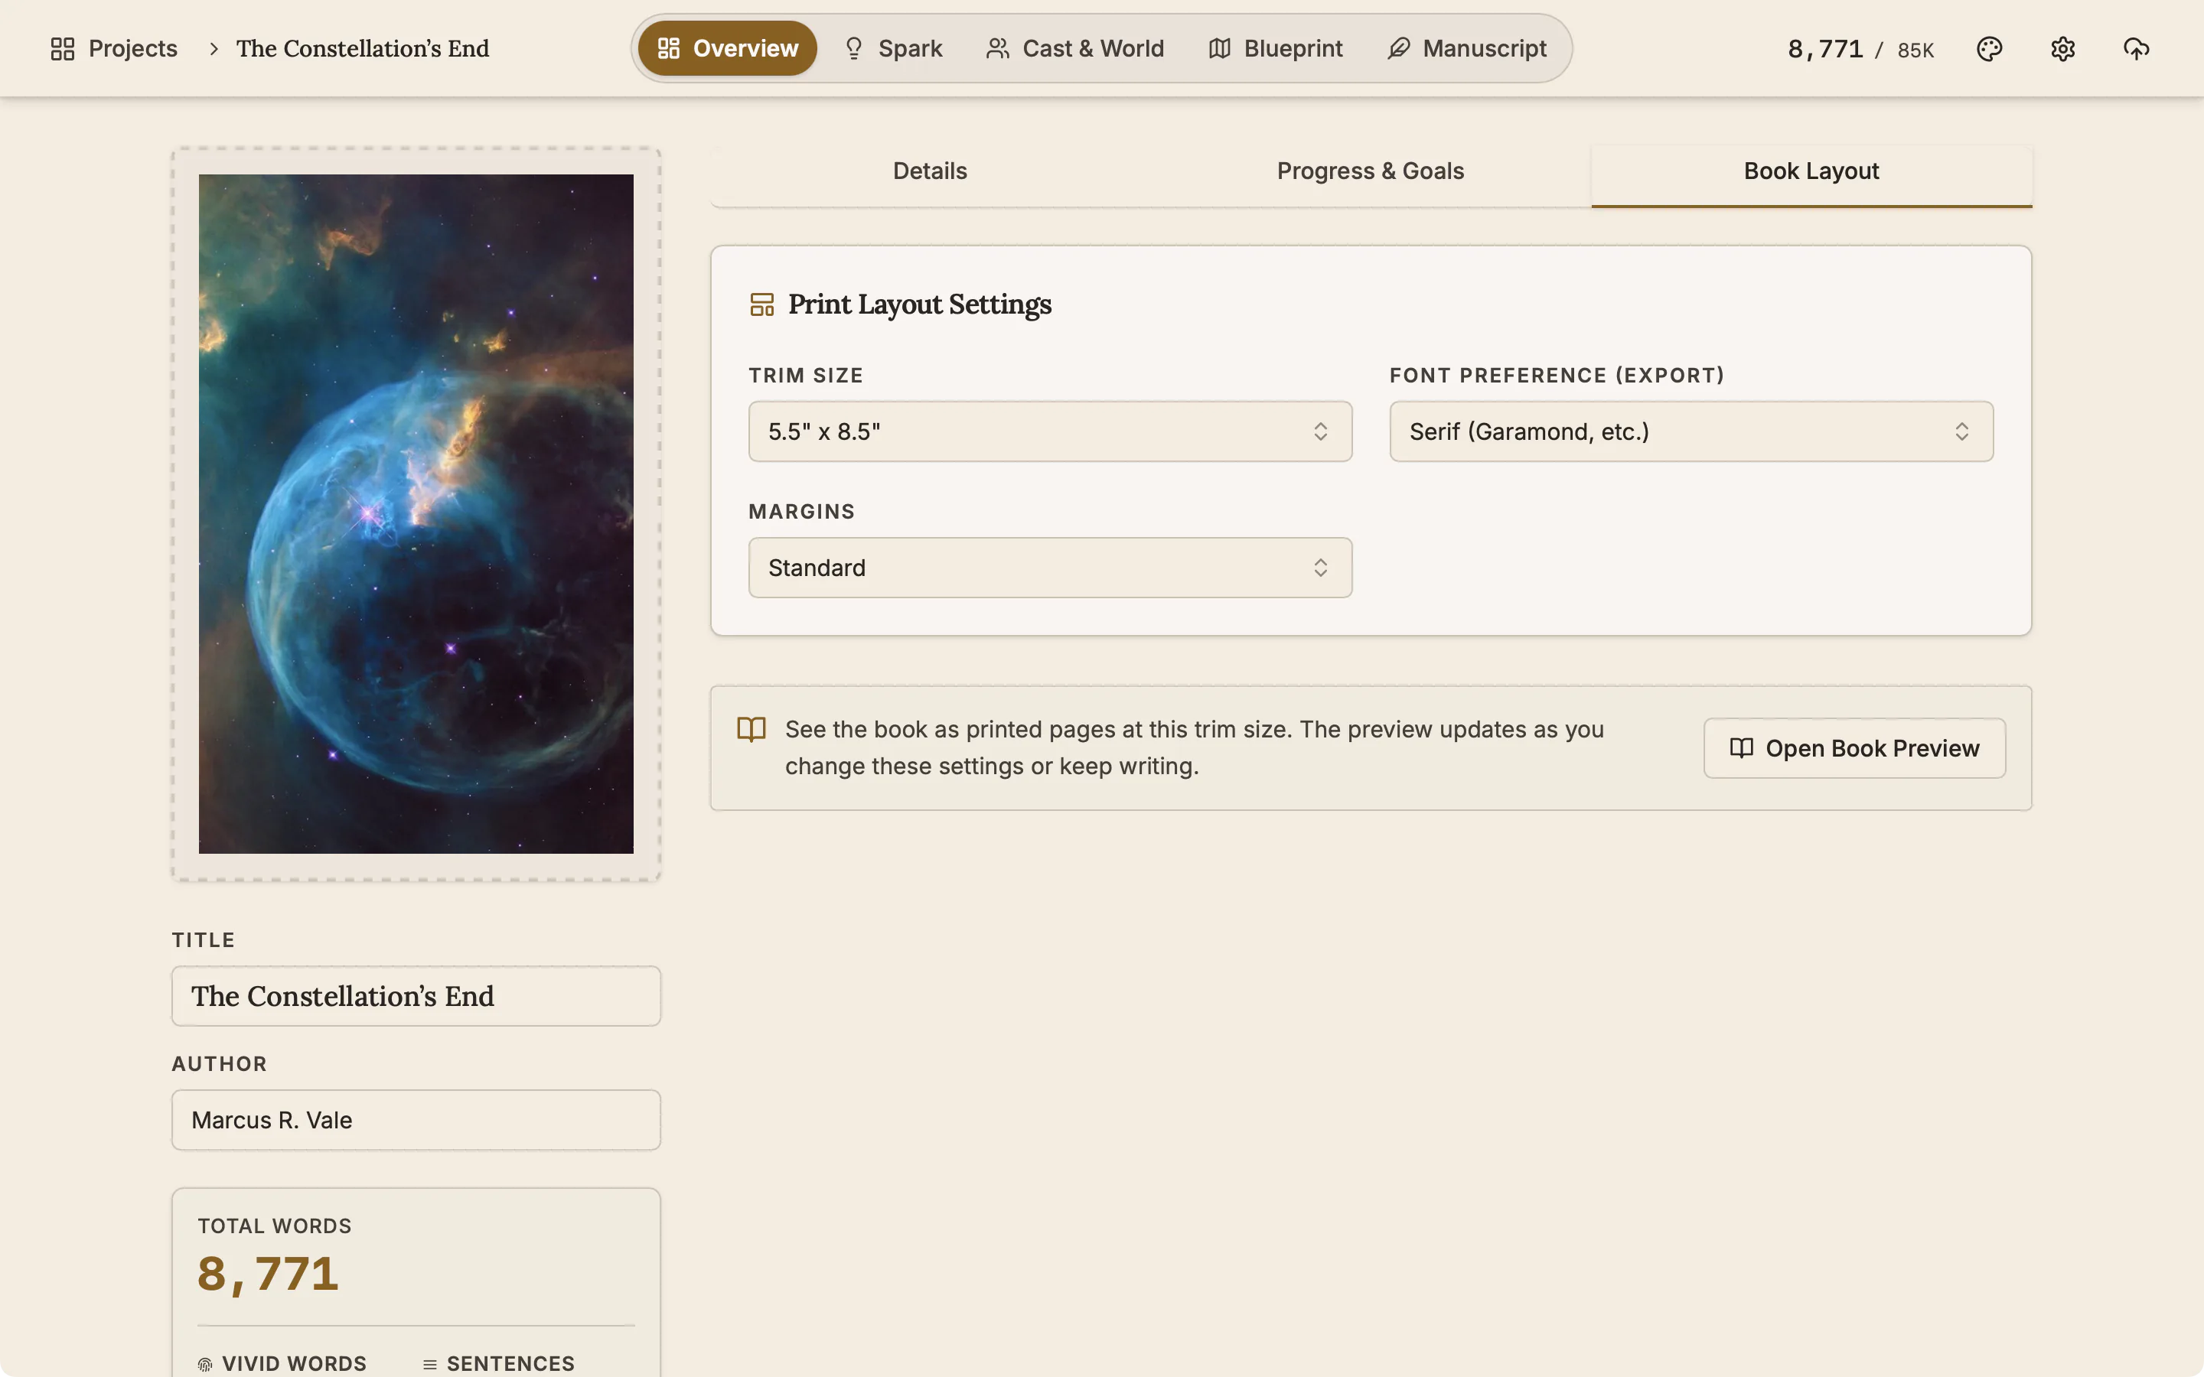Open the theme palette icon
The width and height of the screenshot is (2204, 1377).
click(x=1989, y=48)
